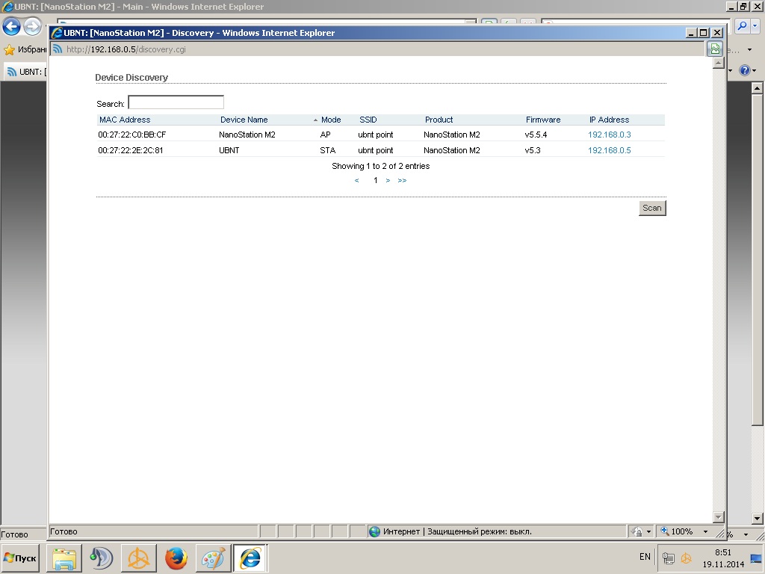765x574 pixels.
Task: Open IP address link 192.168.0.3
Action: click(x=609, y=135)
